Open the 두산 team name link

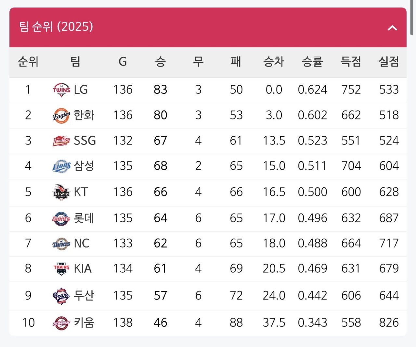tap(84, 295)
